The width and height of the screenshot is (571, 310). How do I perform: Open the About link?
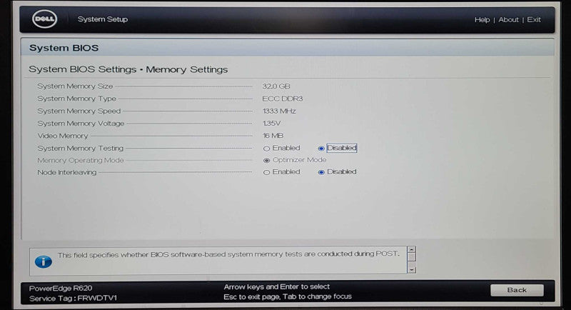[508, 20]
